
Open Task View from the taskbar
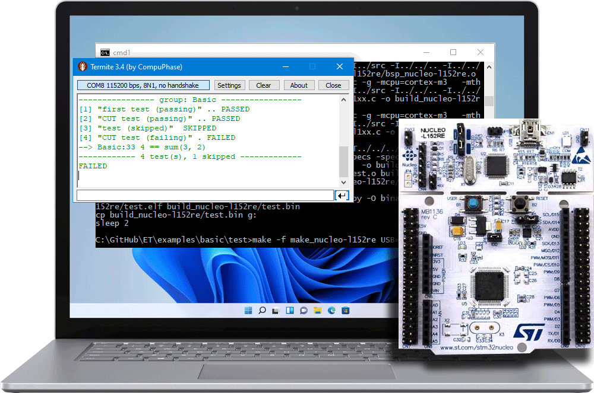276,310
